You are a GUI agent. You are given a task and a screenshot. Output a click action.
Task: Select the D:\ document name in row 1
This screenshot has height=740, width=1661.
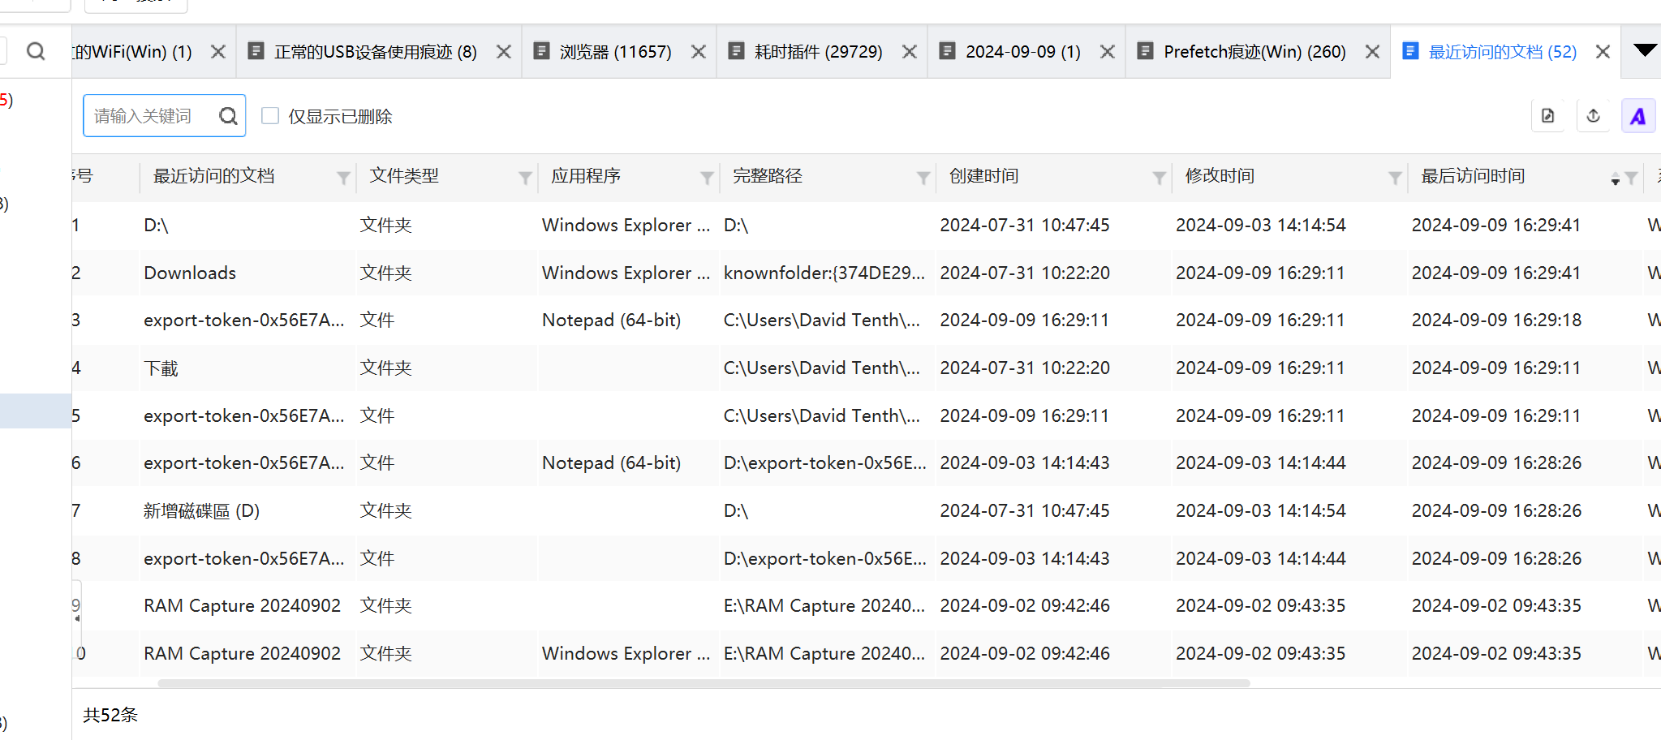(156, 225)
